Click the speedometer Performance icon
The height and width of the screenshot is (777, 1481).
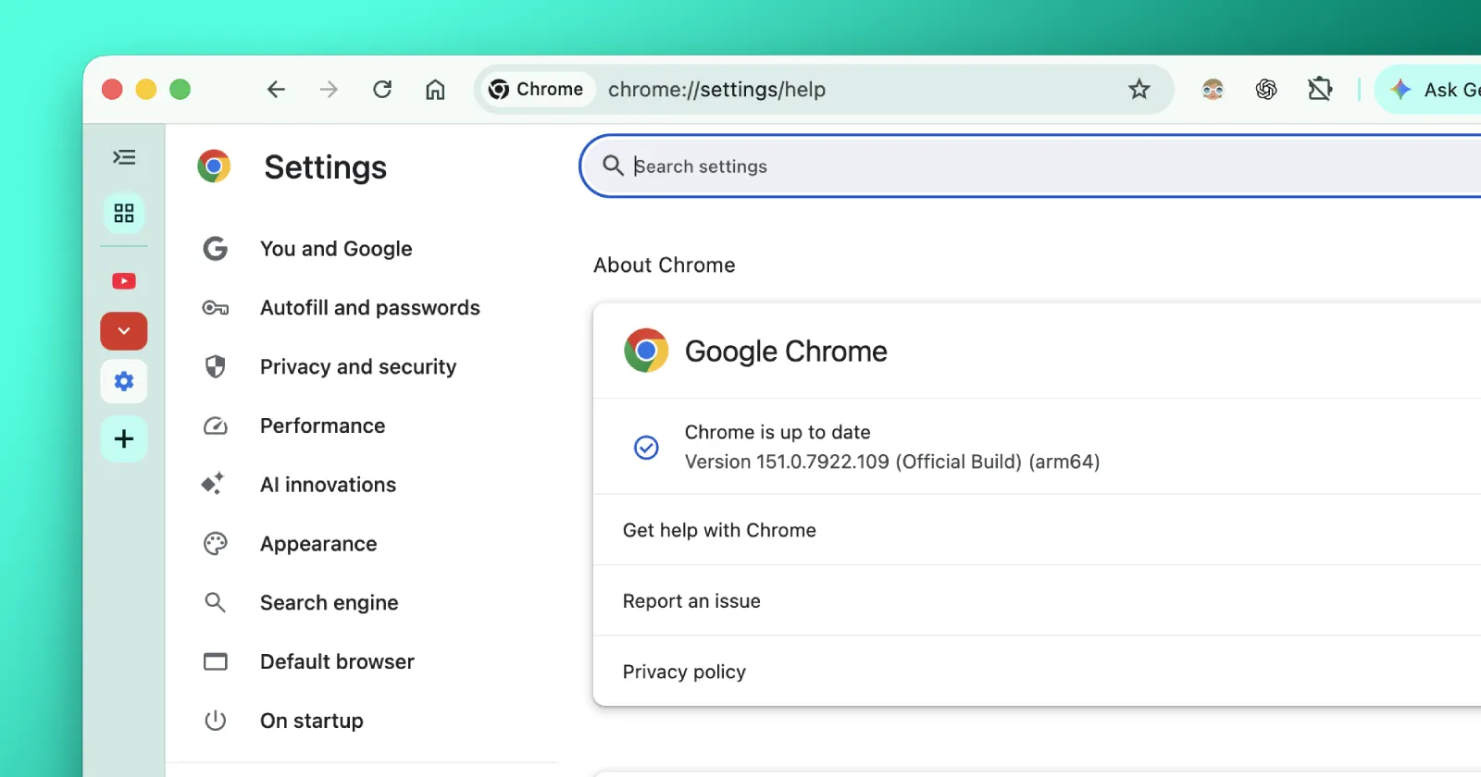(x=215, y=426)
